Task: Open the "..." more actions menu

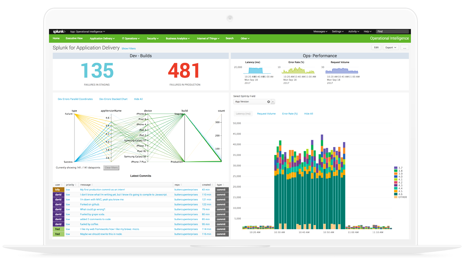Action: point(404,47)
